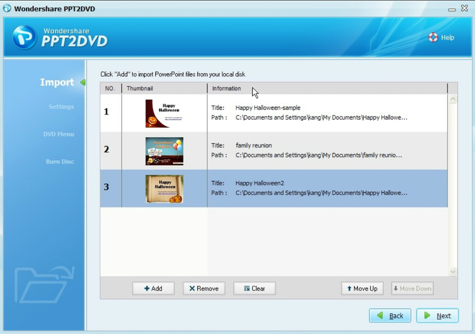Remove the selected presentation
This screenshot has height=334, width=475.
click(204, 288)
